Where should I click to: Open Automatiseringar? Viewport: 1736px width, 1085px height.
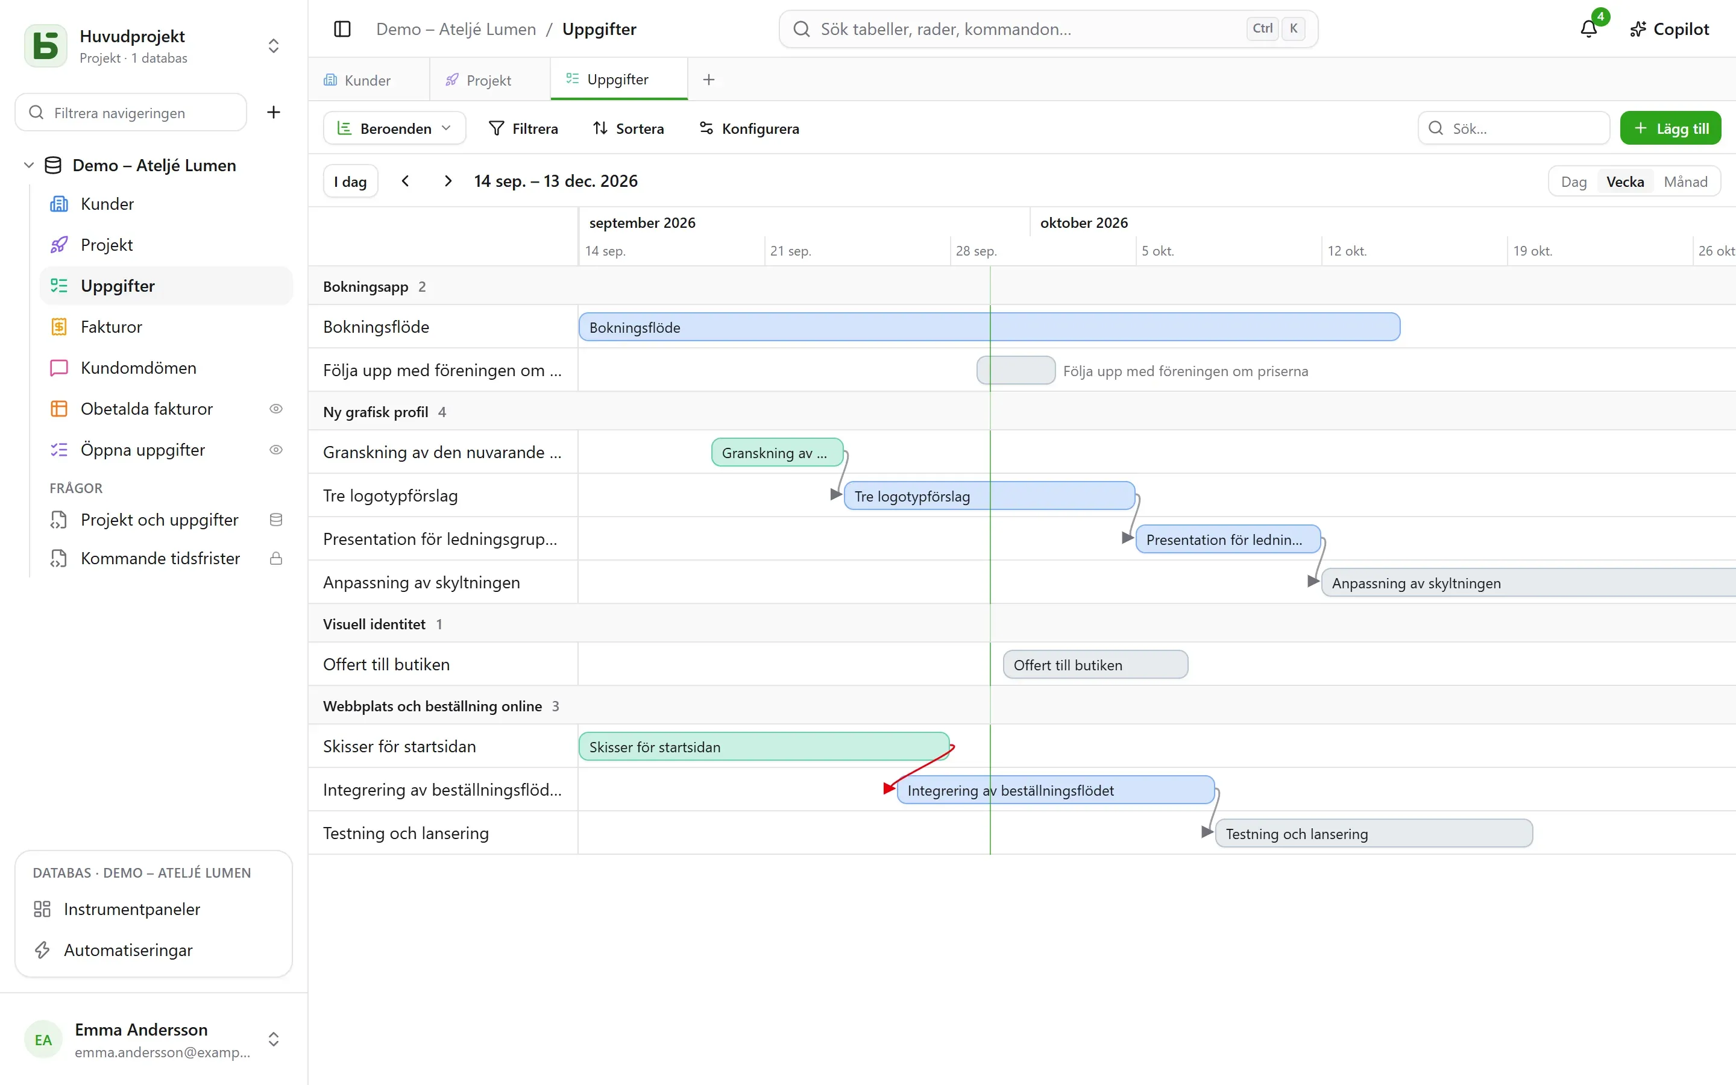coord(154,950)
